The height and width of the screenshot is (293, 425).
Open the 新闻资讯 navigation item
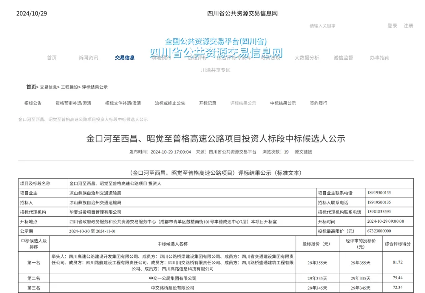[x=88, y=58]
